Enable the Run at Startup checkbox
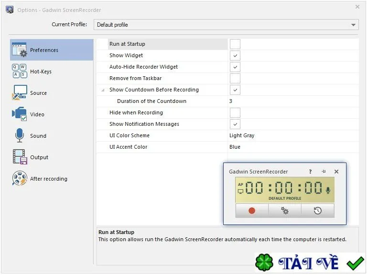Image resolution: width=368 pixels, height=275 pixels. 235,44
